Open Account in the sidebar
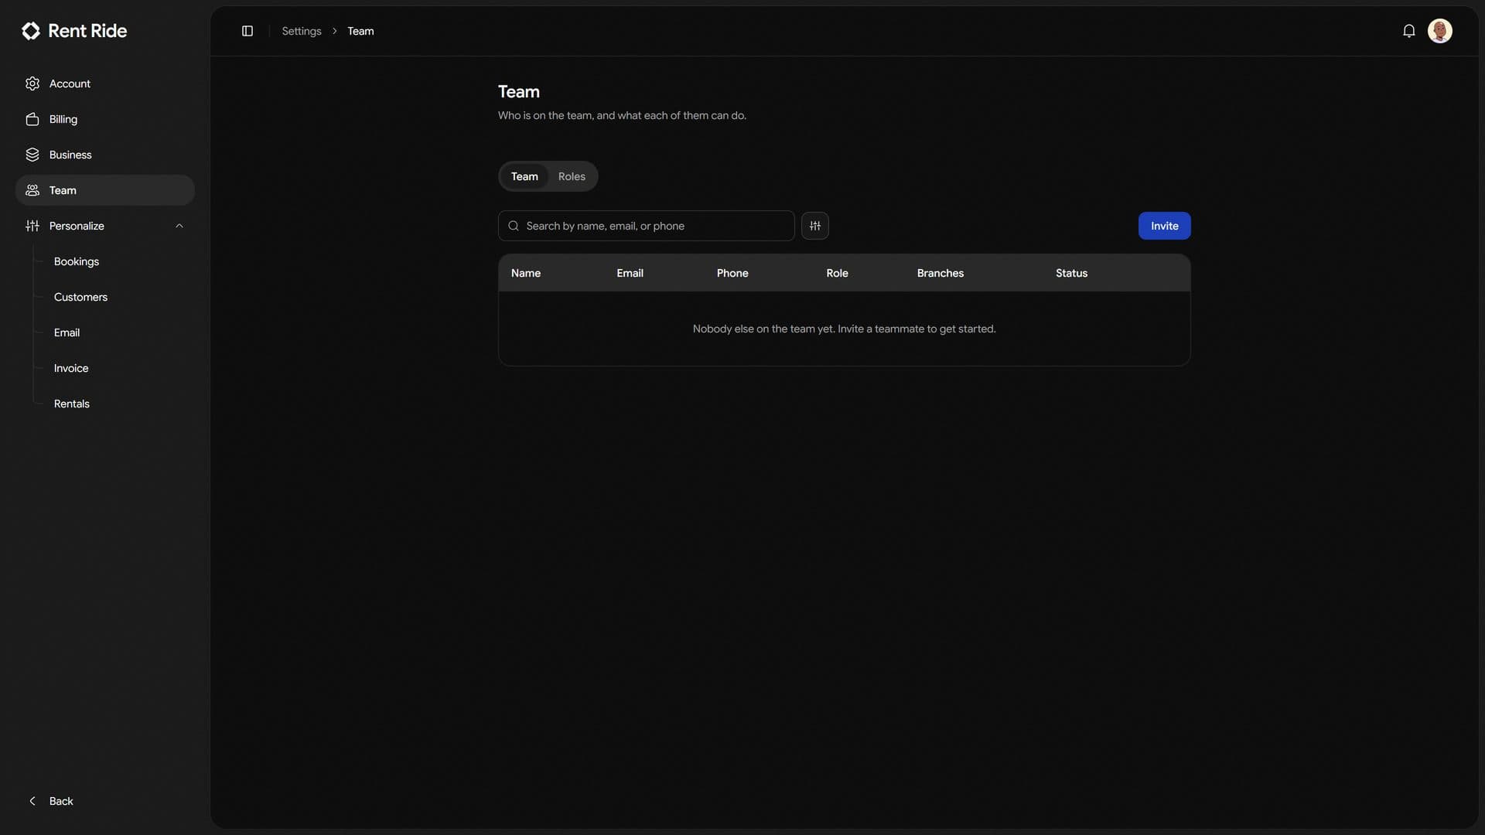Viewport: 1485px width, 835px height. [105, 83]
